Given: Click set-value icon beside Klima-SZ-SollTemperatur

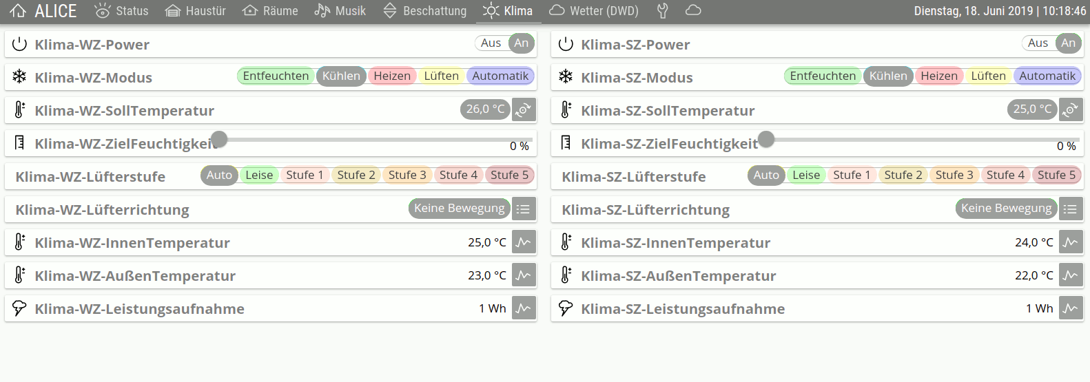Looking at the screenshot, I should tap(1071, 109).
